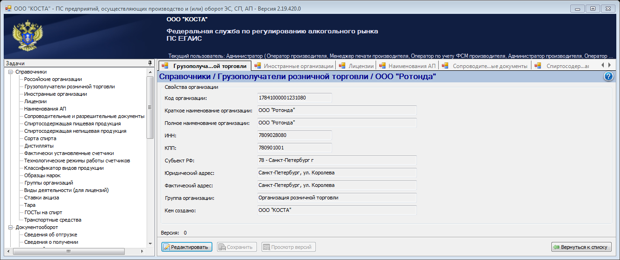Open Сведения об отгрузке item
This screenshot has width=620, height=260.
pyautogui.click(x=51, y=235)
